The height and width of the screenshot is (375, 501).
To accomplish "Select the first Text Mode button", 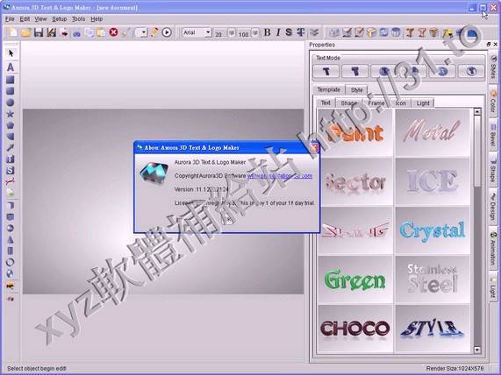I will (x=326, y=71).
